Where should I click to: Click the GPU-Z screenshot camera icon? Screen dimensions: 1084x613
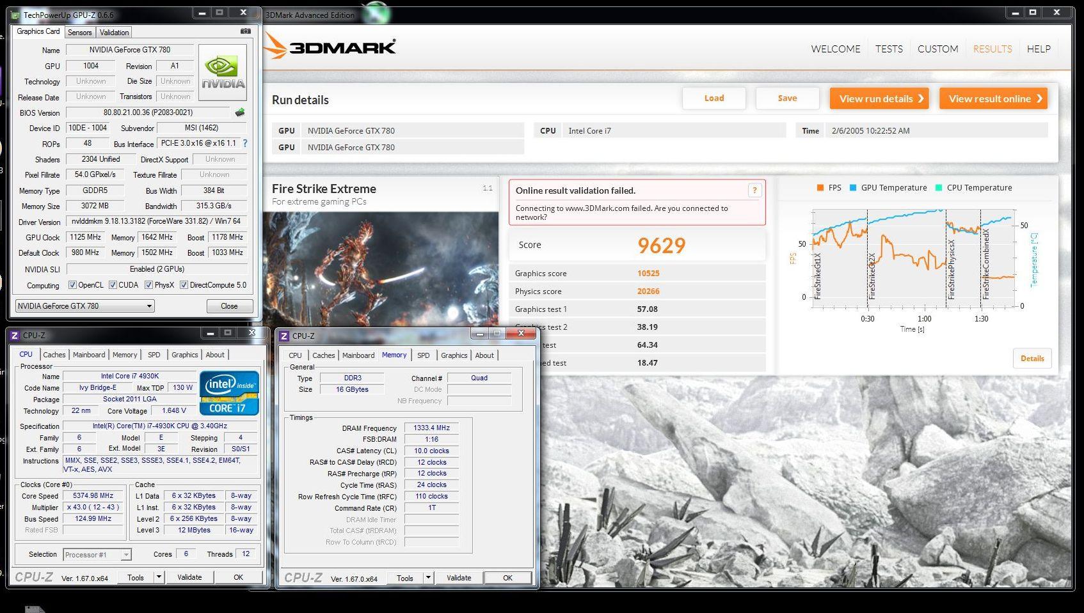(246, 31)
